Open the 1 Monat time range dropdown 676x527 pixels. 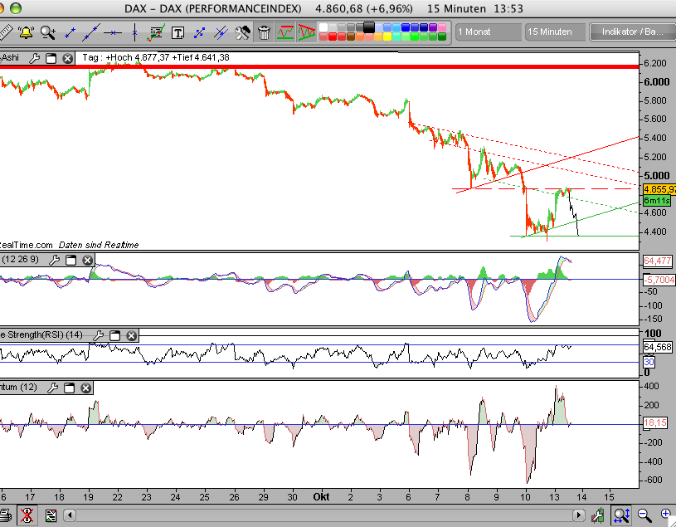coord(486,32)
